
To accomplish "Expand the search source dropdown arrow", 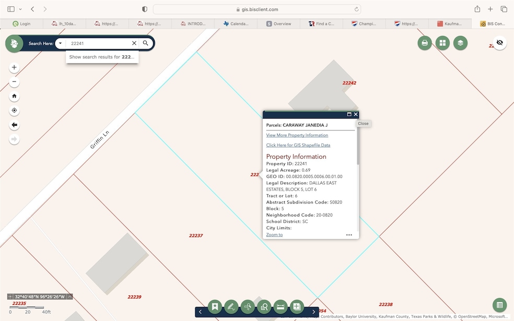I will [61, 43].
